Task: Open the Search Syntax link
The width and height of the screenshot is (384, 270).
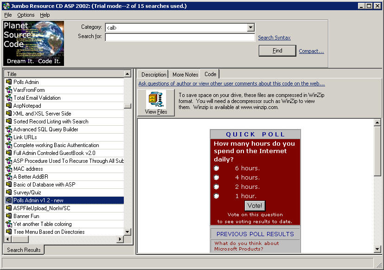Action: pyautogui.click(x=274, y=38)
